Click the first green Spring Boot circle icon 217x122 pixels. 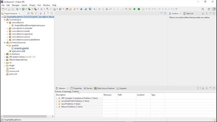(134, 9)
